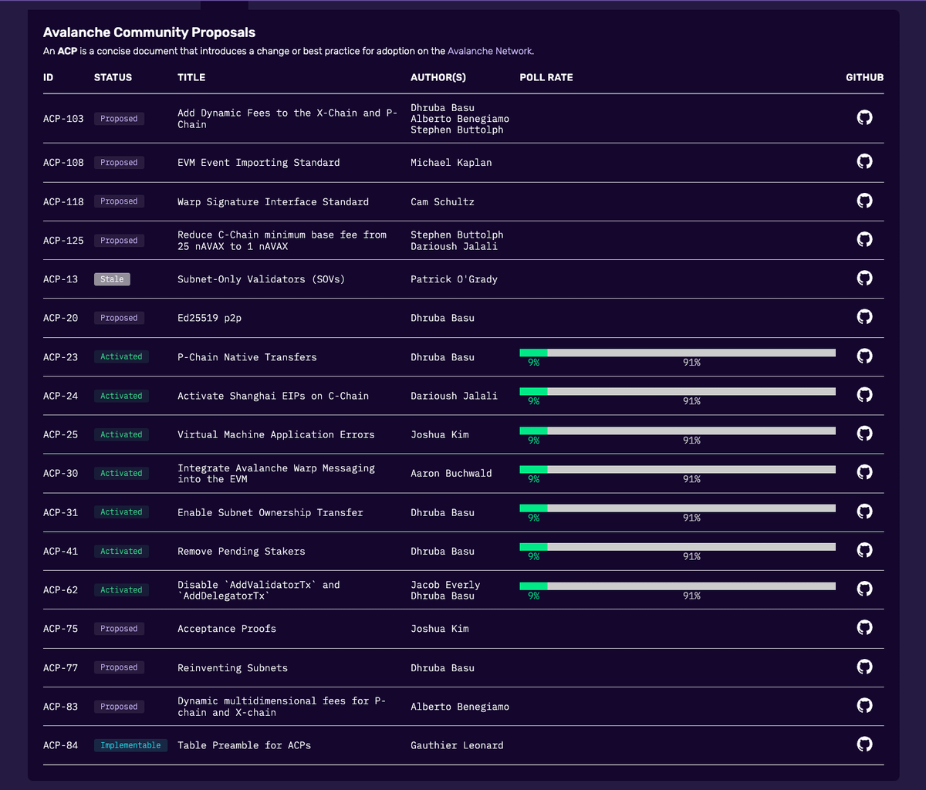The image size is (926, 790).
Task: Click the ACP-125 ID cell
Action: (63, 241)
